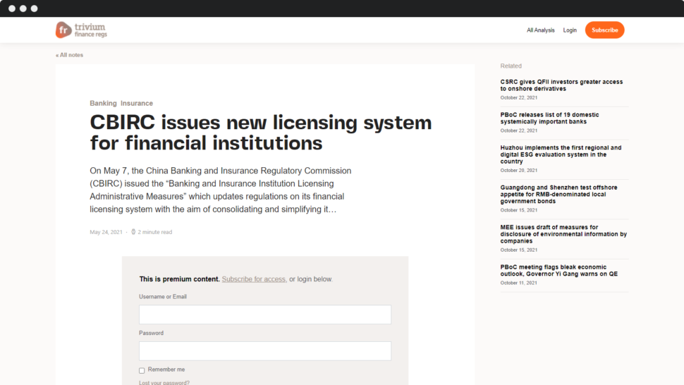Toggle the Remember me checkbox

pyautogui.click(x=142, y=370)
